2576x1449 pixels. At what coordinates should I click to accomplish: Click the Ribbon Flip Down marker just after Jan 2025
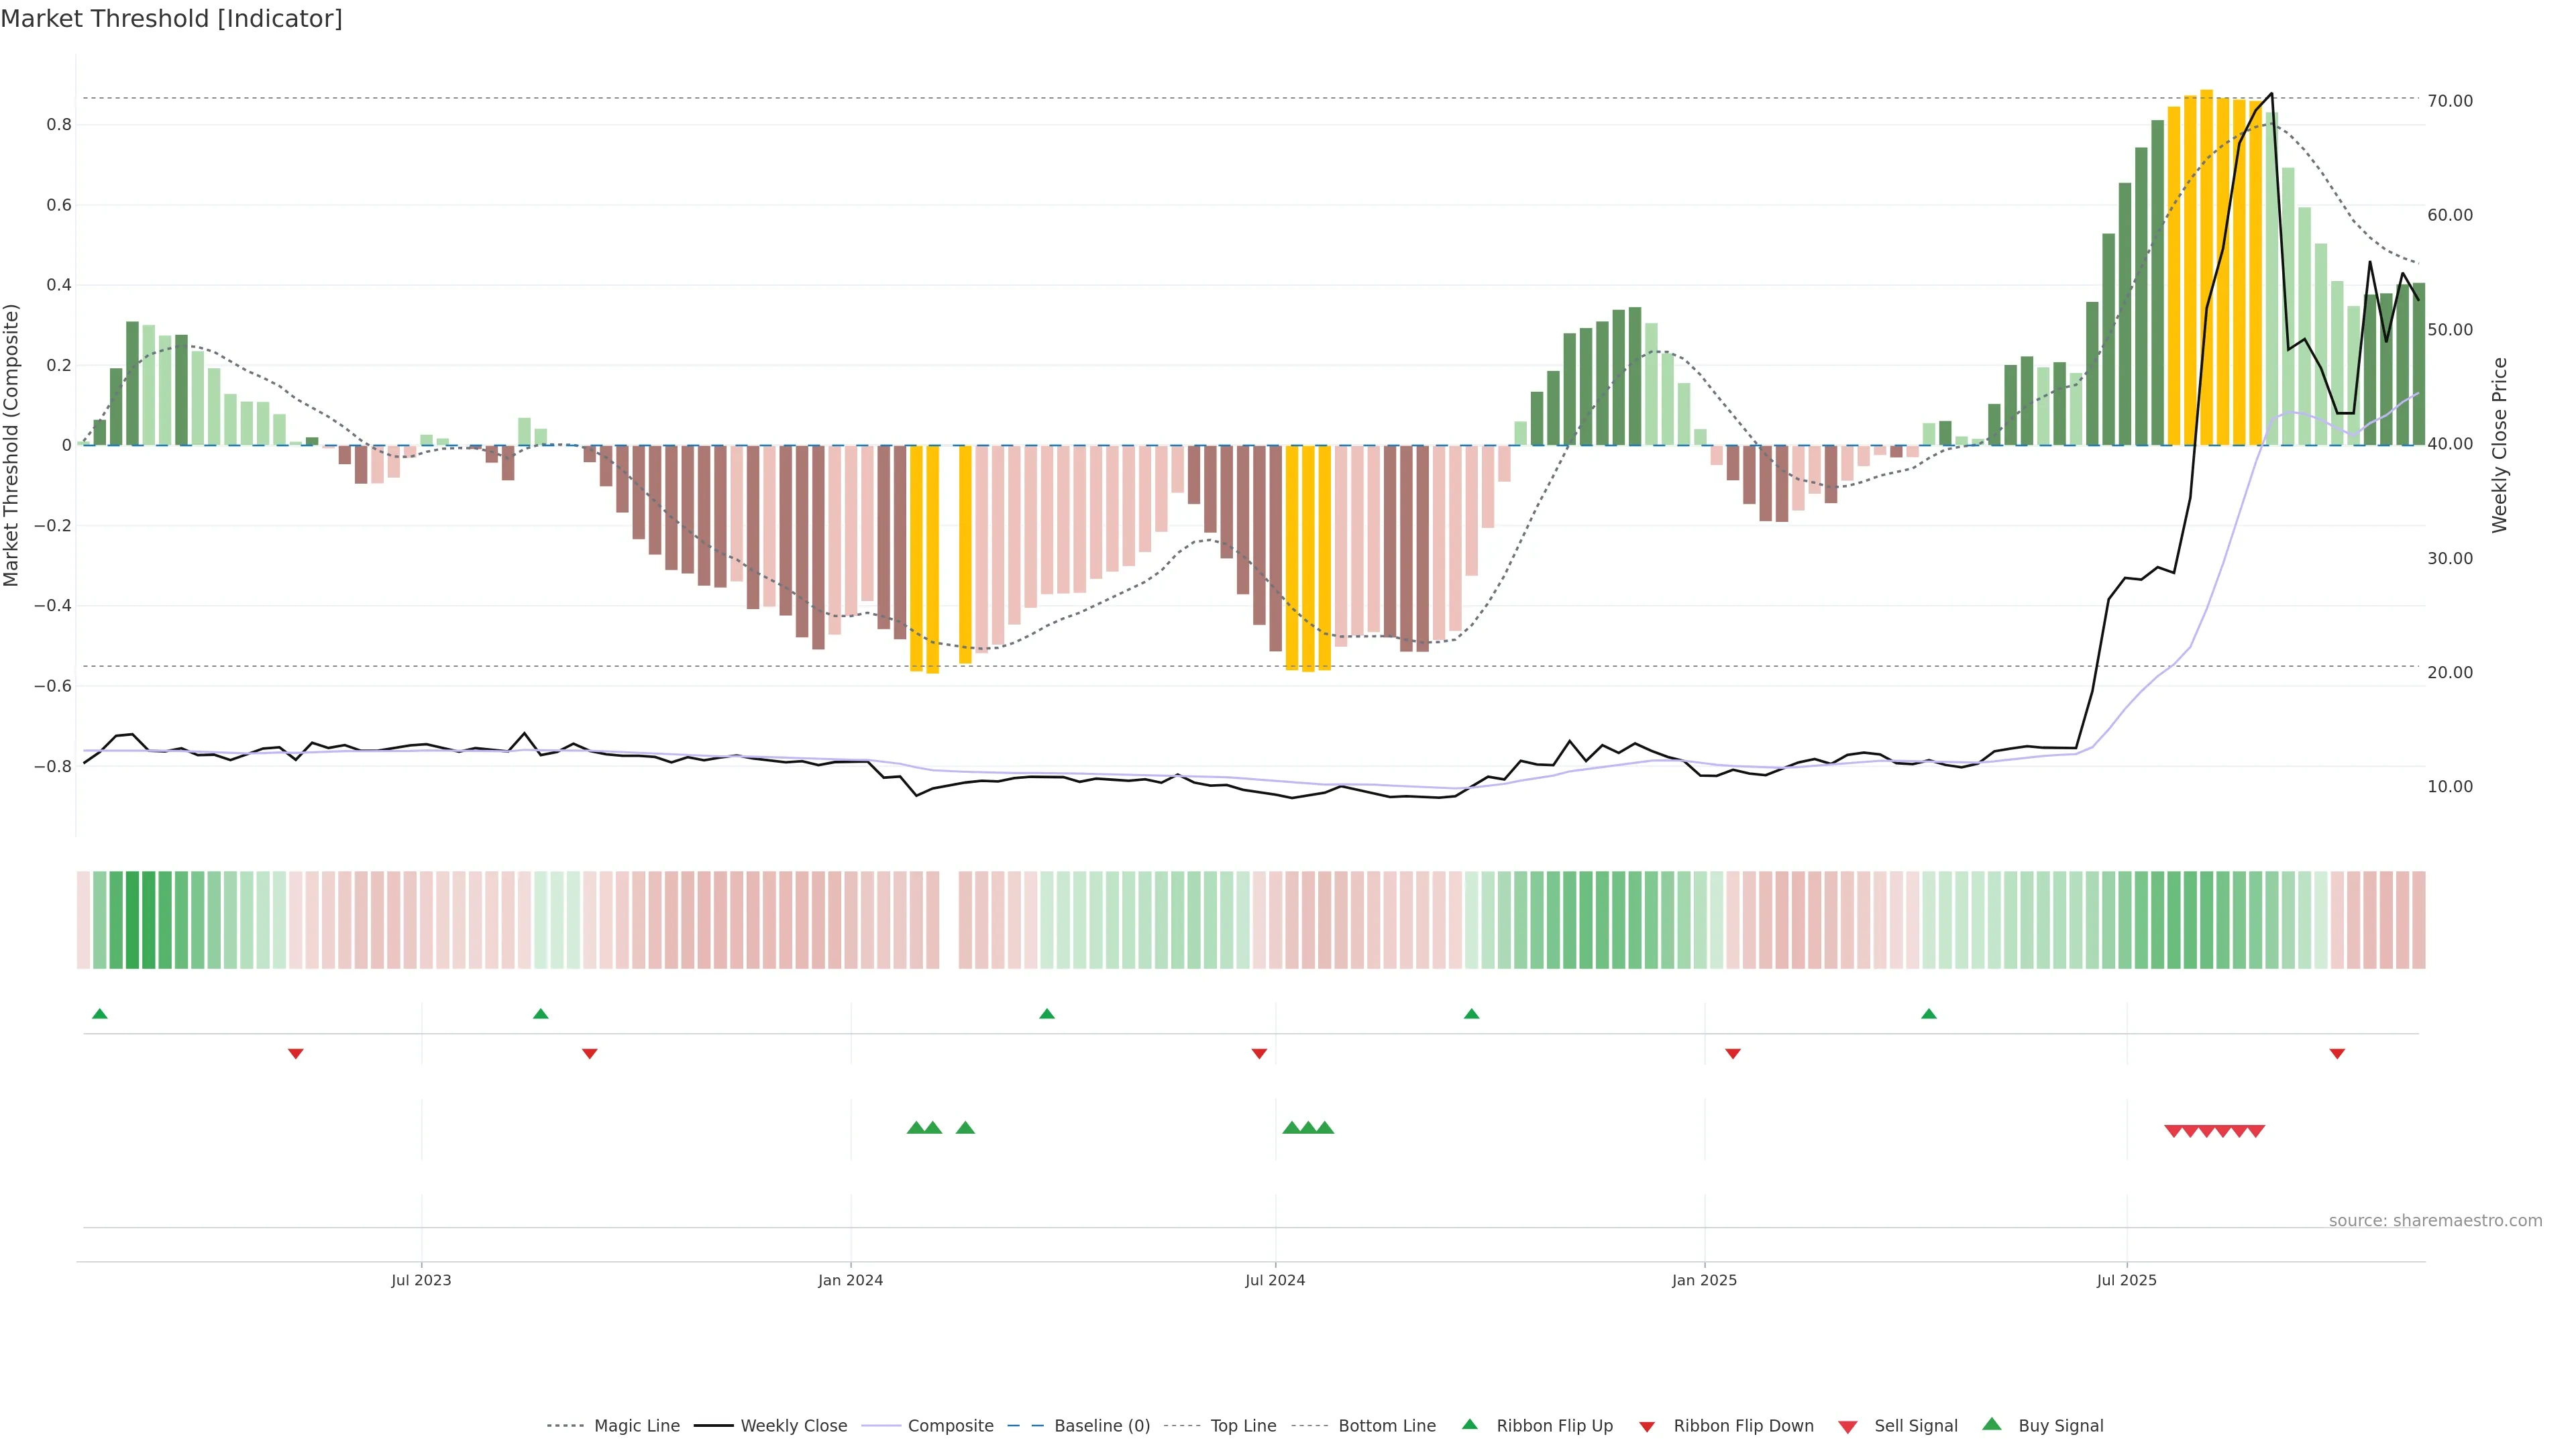[1733, 1053]
